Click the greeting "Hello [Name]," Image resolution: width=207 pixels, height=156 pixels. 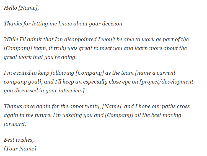click(x=21, y=8)
